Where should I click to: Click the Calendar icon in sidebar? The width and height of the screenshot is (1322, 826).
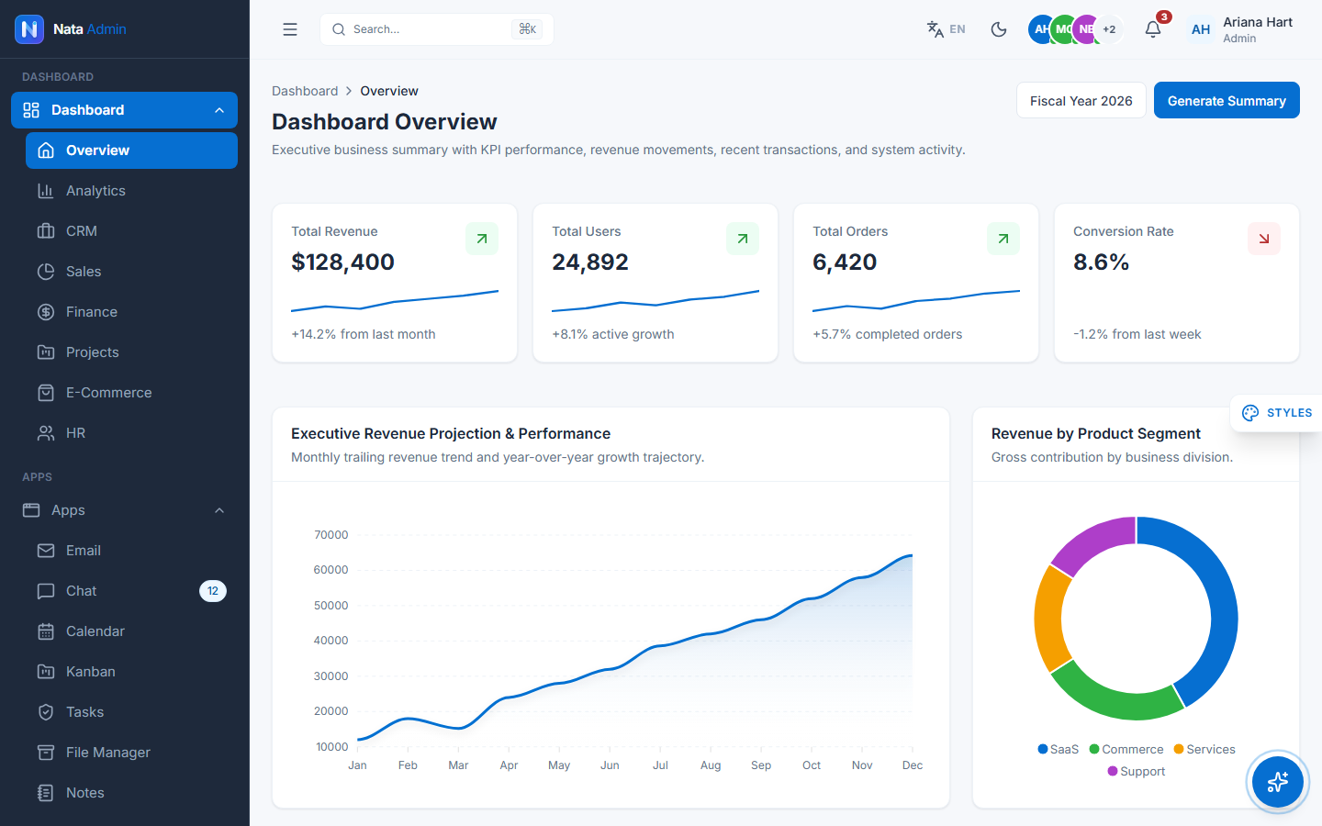(x=46, y=631)
